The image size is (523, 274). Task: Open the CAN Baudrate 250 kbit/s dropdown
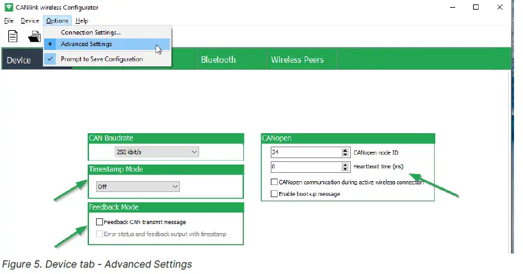tap(157, 152)
